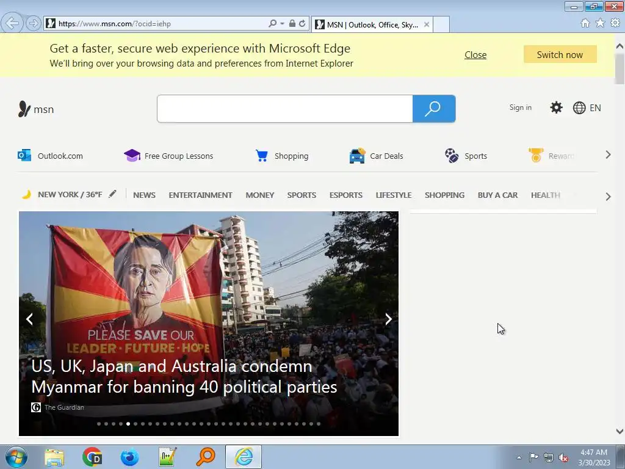Image resolution: width=625 pixels, height=469 pixels.
Task: Open the BUY A CAR category
Action: (498, 195)
